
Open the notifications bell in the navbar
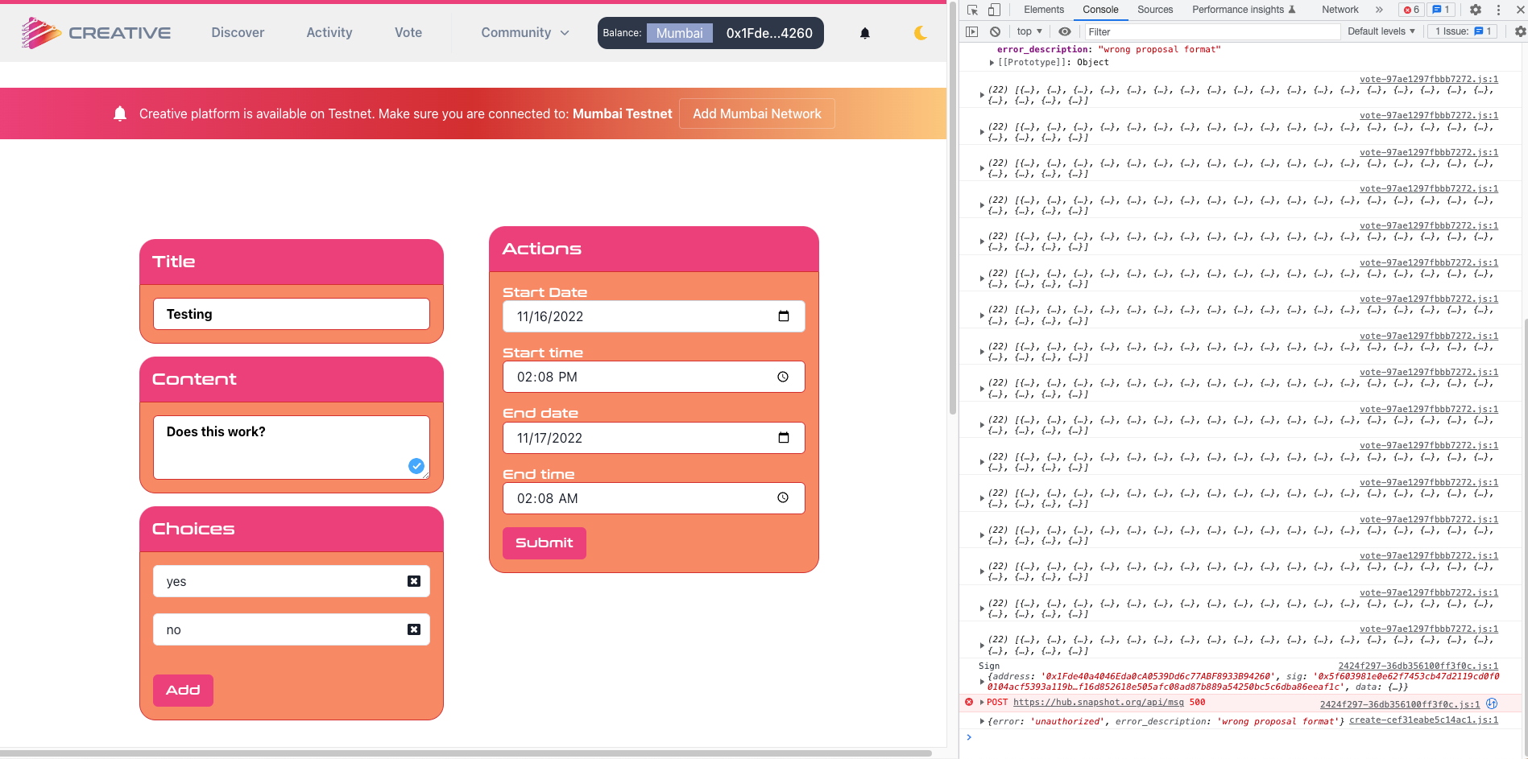click(865, 33)
